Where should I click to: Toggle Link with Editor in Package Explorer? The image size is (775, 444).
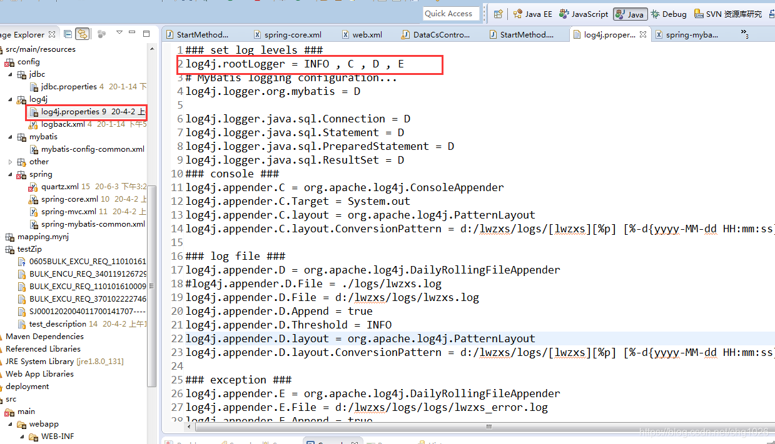[82, 34]
